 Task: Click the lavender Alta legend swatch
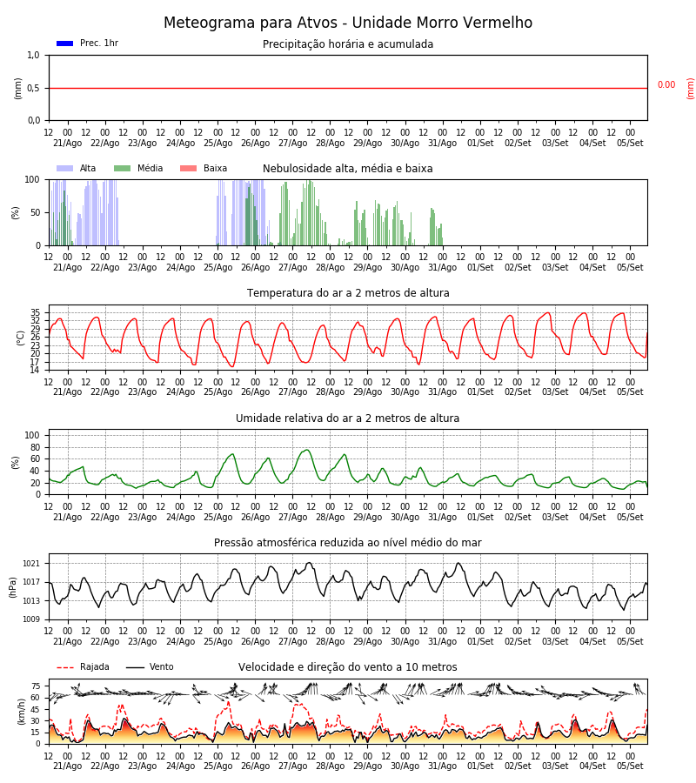[65, 168]
